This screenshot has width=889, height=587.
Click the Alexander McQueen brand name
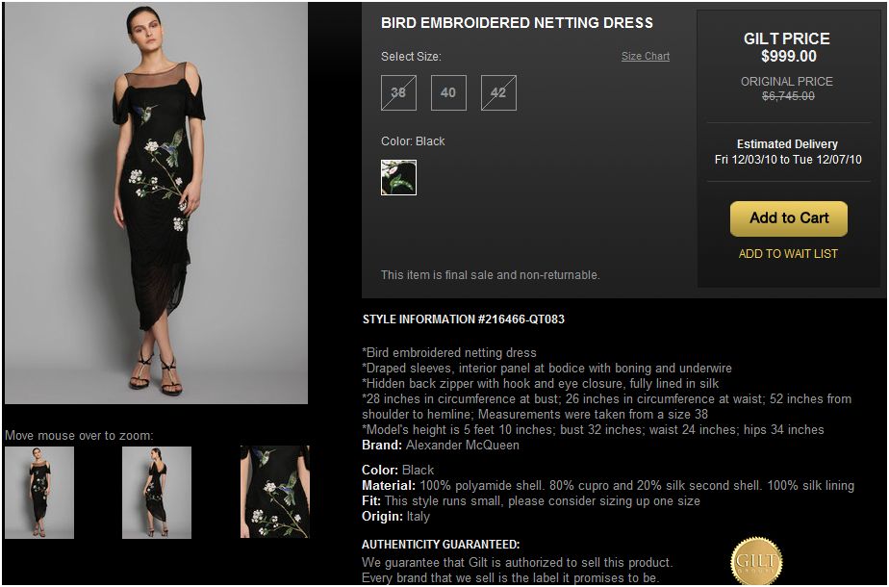pos(463,446)
